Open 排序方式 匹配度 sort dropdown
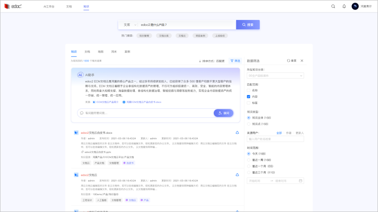The height and width of the screenshot is (212, 378). pos(212,61)
